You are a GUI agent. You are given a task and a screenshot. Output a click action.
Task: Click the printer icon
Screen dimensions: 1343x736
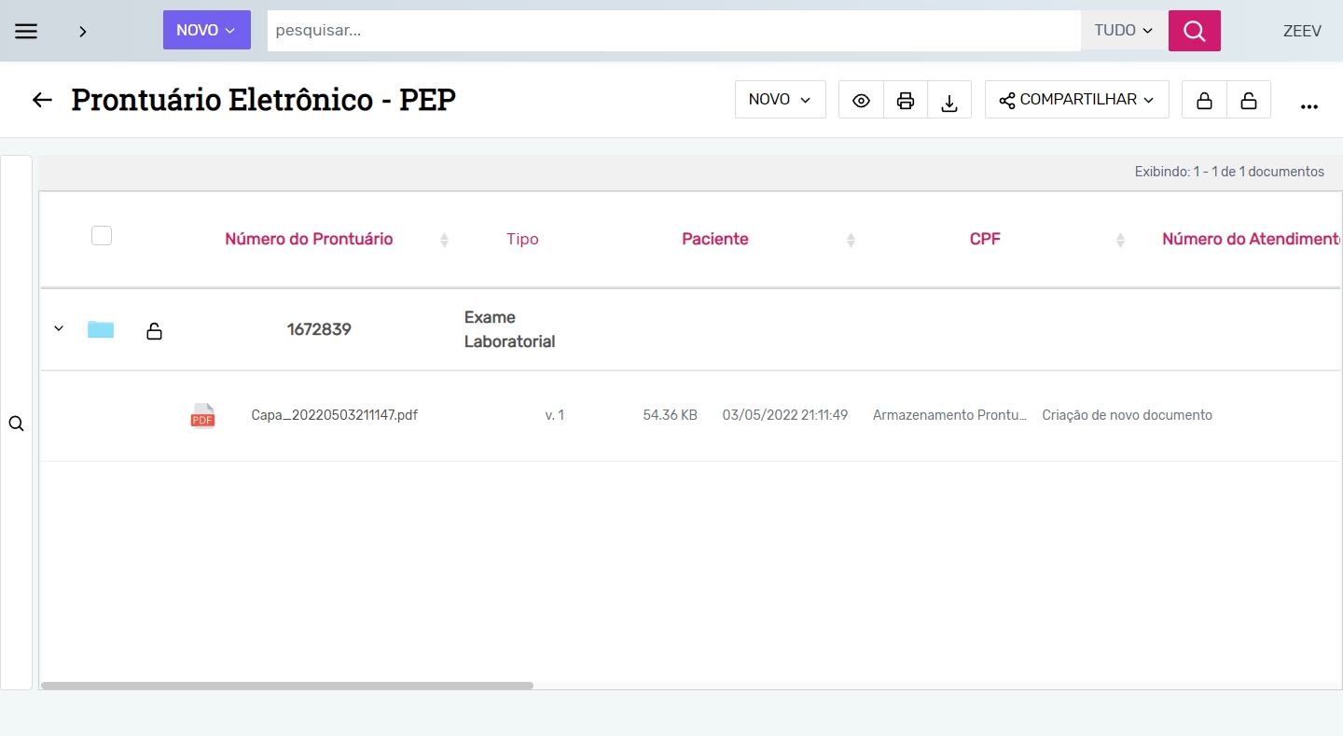(905, 101)
